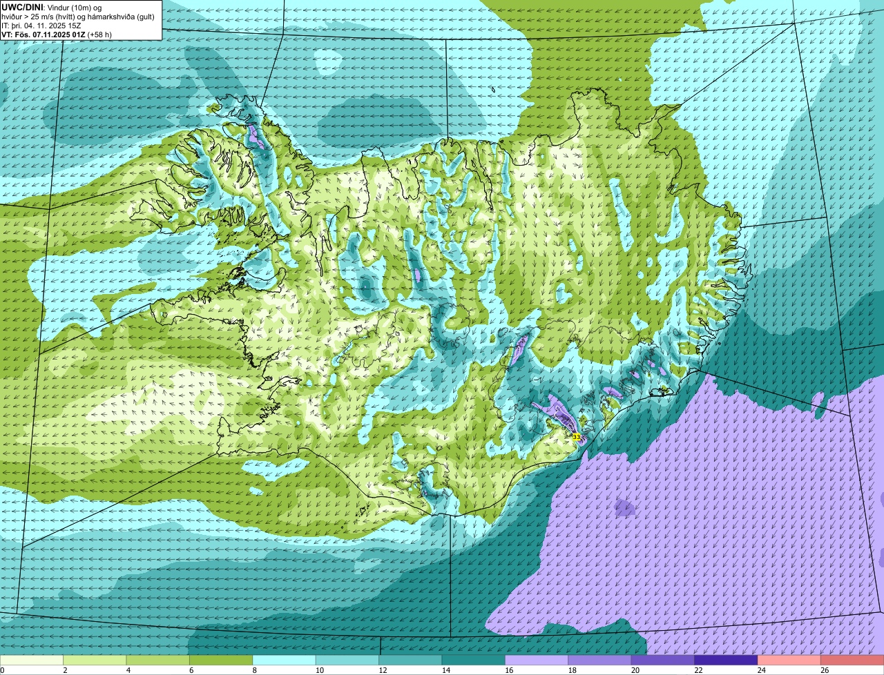Choose the dark teal 14–16 m/s legend swatch
Screen dimensions: 884x675
click(474, 661)
